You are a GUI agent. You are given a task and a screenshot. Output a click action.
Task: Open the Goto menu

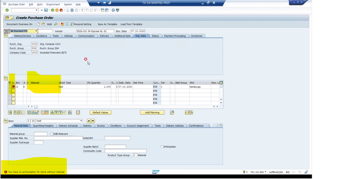pos(40,5)
